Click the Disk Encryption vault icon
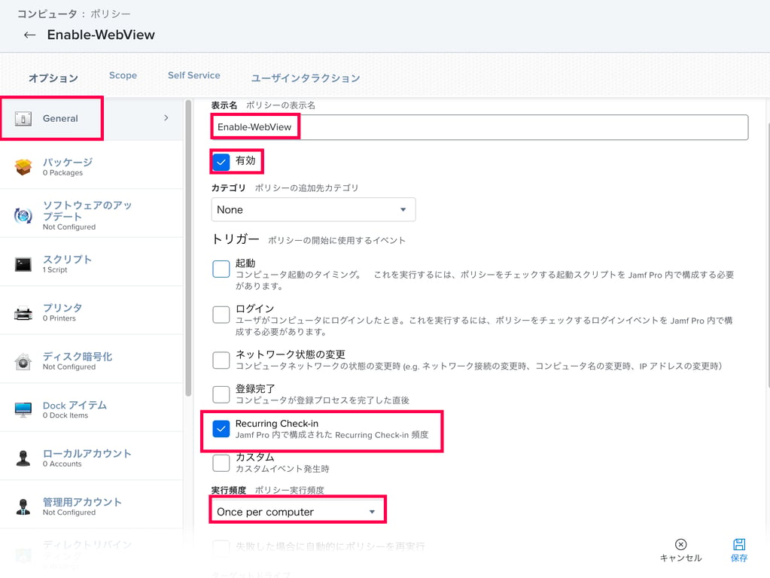The height and width of the screenshot is (578, 770). tap(23, 361)
